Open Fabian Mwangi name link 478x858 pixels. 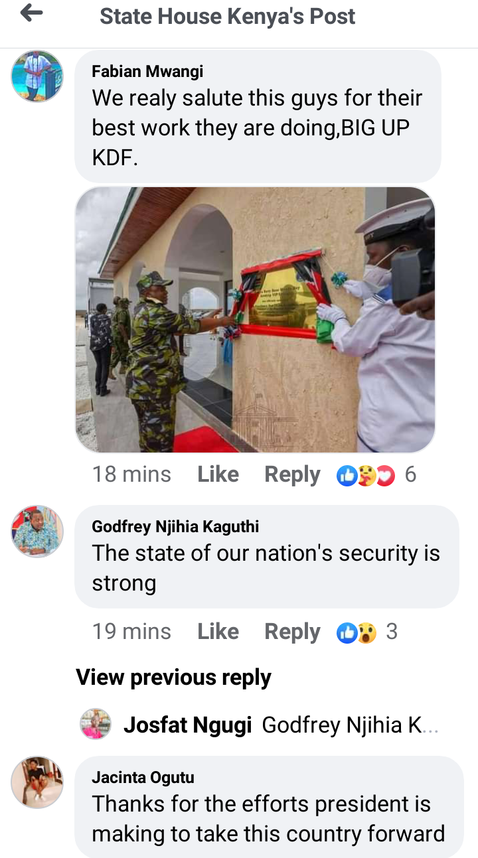pyautogui.click(x=147, y=71)
